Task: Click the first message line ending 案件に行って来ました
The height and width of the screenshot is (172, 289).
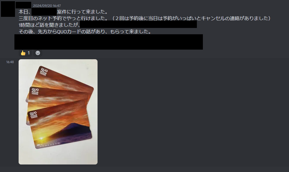Action: tap(63, 12)
